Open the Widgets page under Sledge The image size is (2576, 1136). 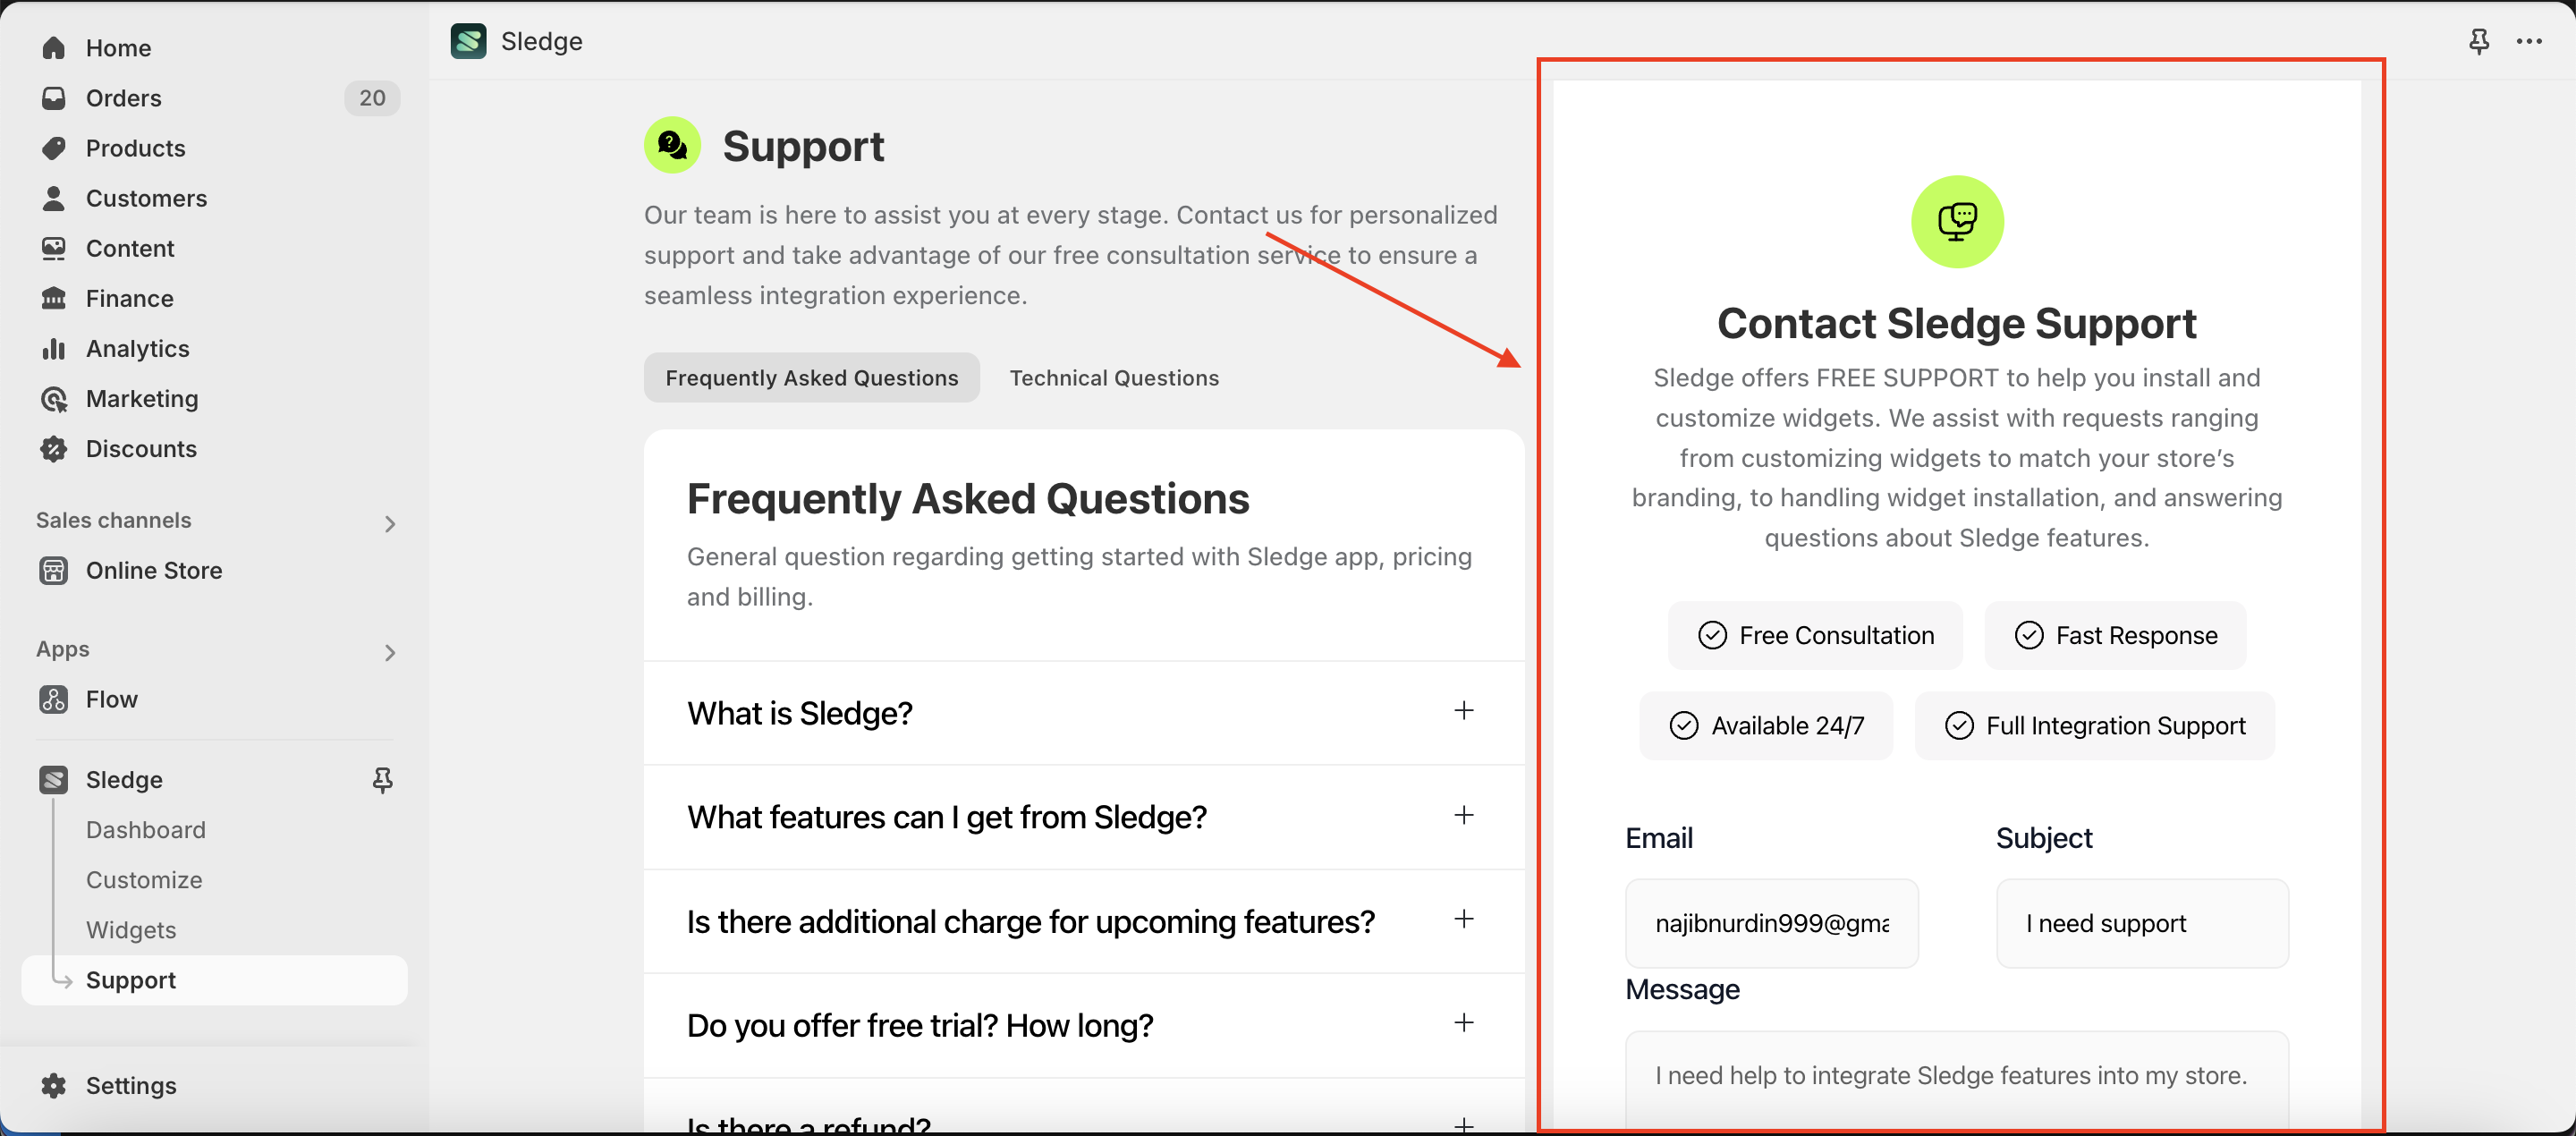(x=131, y=930)
